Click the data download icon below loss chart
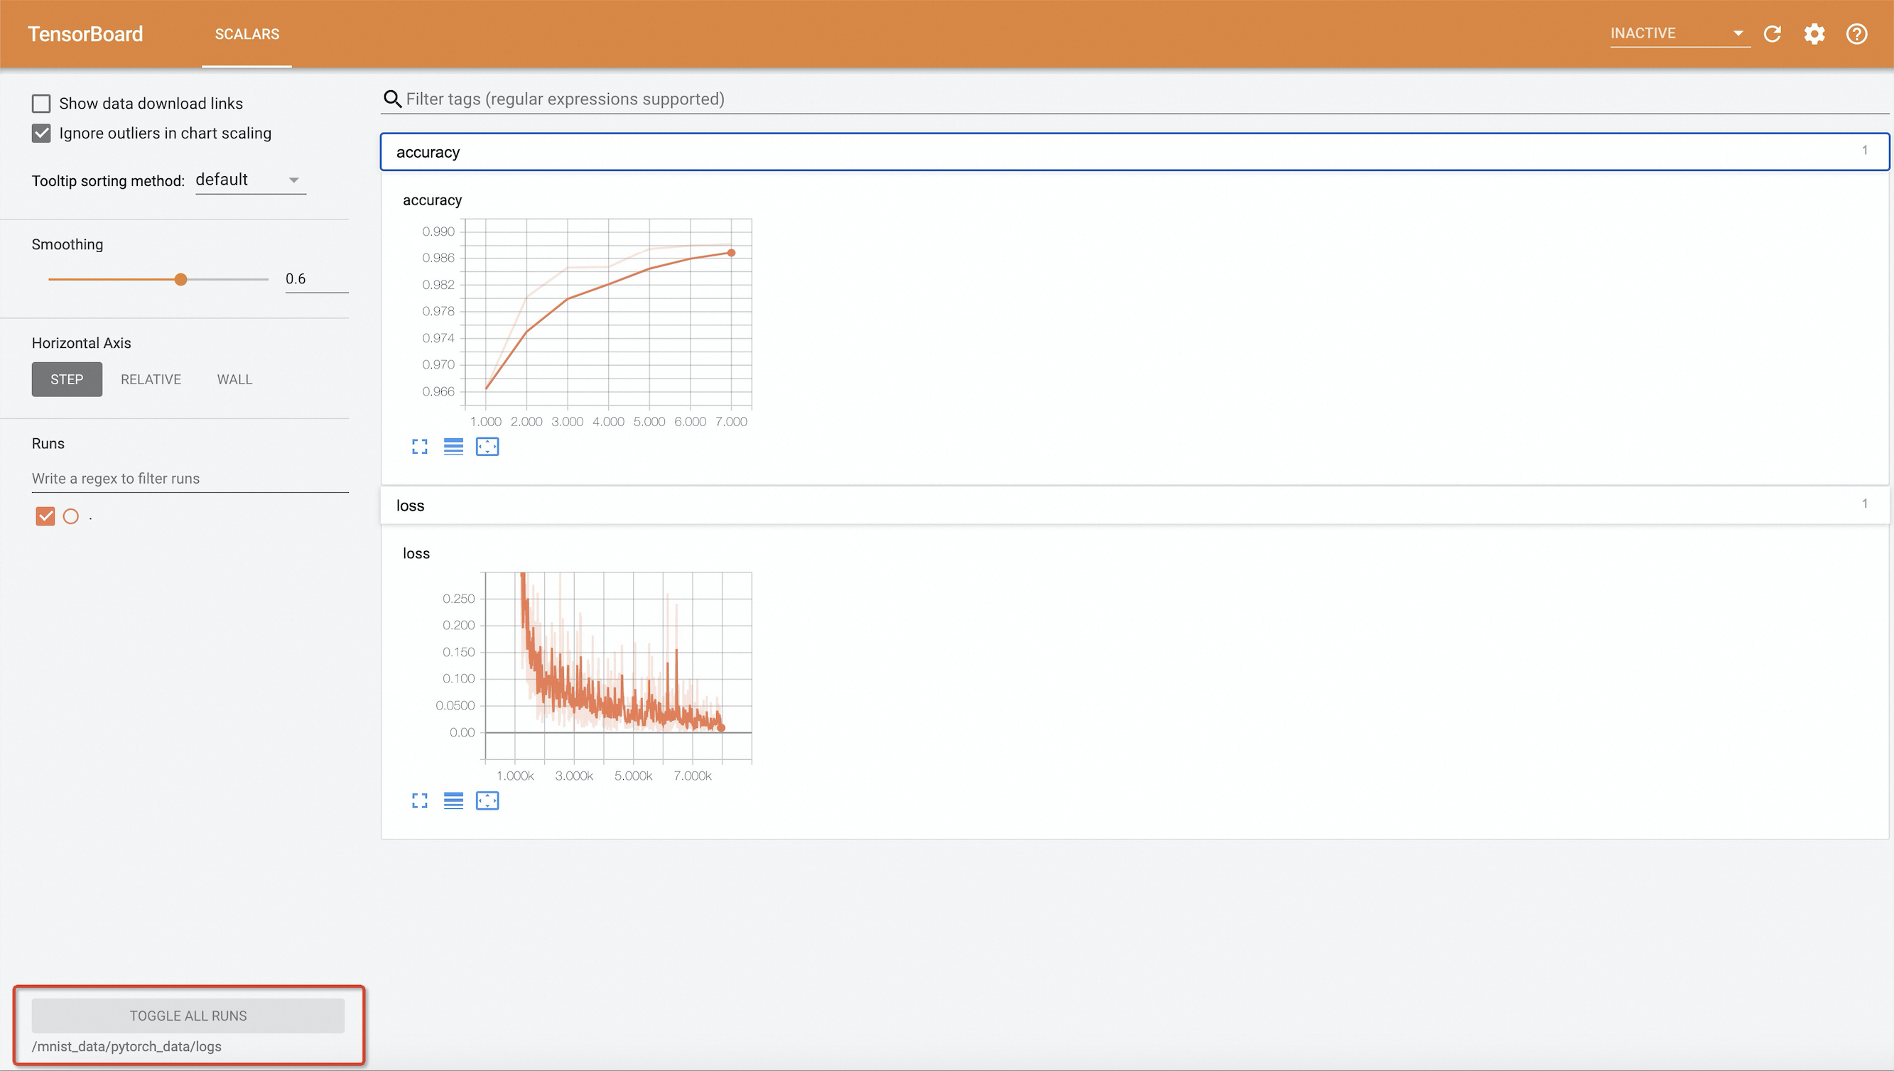Screen dimensions: 1894x1071 point(454,800)
